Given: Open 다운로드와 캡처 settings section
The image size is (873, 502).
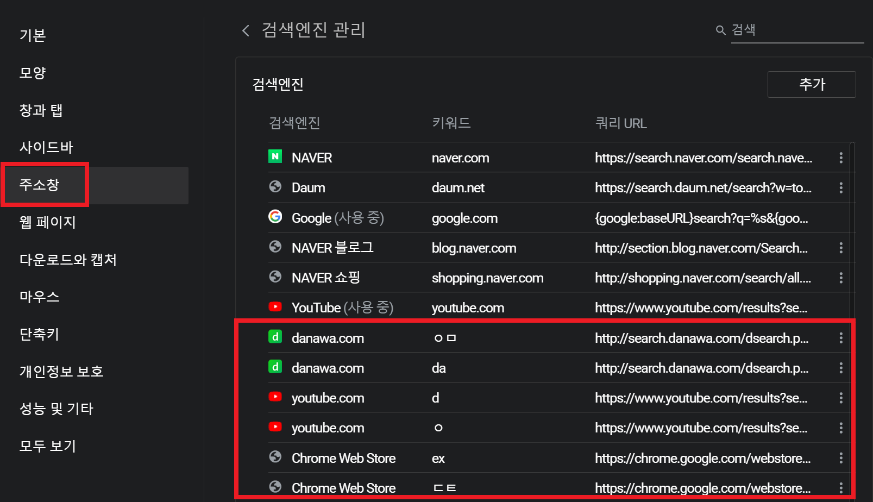Looking at the screenshot, I should 68,260.
